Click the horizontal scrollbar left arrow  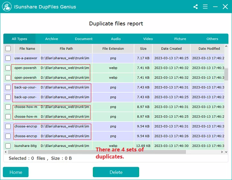(x=5, y=152)
